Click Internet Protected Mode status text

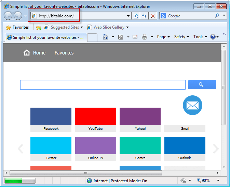[x=120, y=181]
